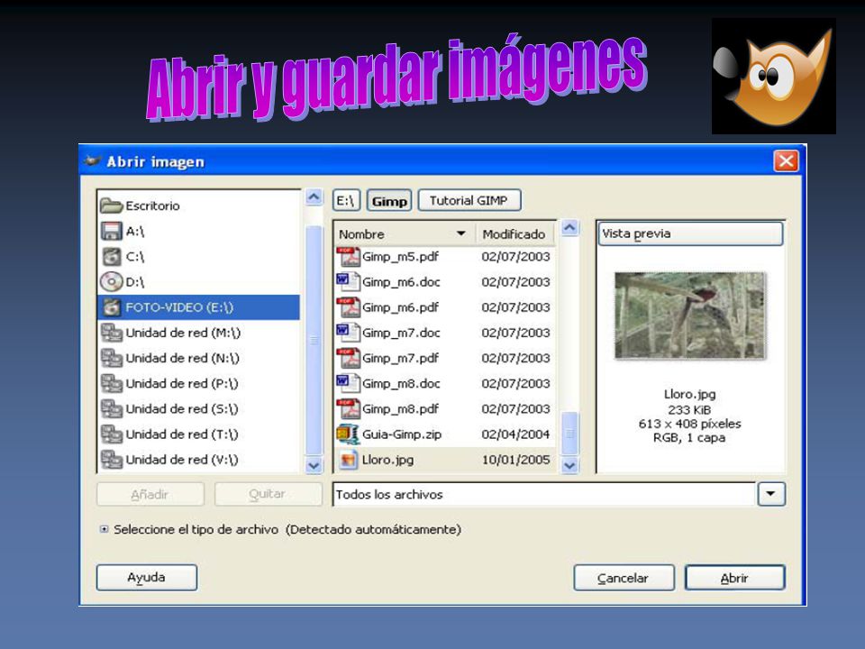Click the C:\ hard drive icon

[x=112, y=257]
